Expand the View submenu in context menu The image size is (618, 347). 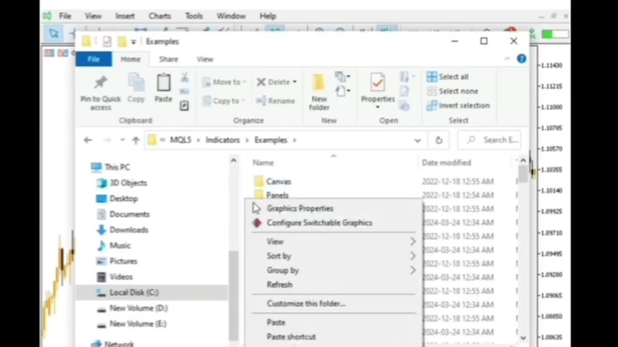coord(413,241)
